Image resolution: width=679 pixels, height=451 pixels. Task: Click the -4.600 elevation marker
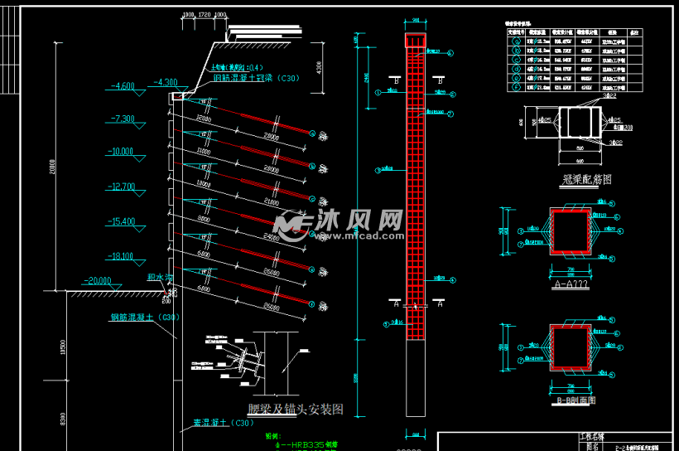coord(123,85)
